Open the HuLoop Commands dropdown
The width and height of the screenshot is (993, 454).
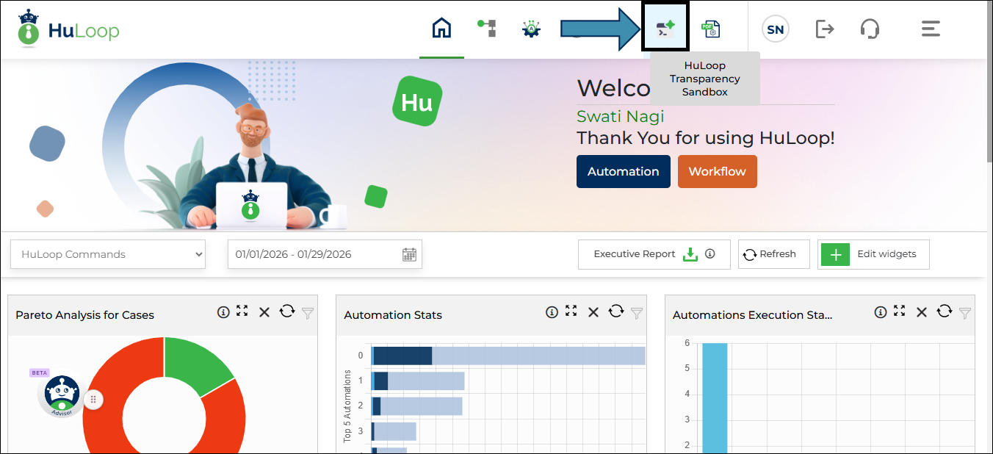tap(108, 254)
